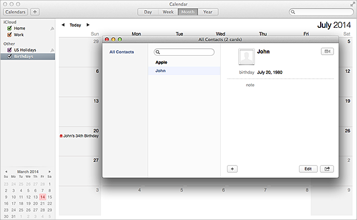
Task: Go to previous month in mini calendar
Action: pyautogui.click(x=6, y=172)
